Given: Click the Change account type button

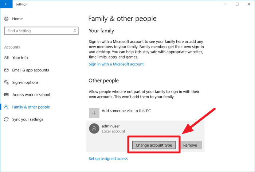Looking at the screenshot, I should (x=153, y=145).
